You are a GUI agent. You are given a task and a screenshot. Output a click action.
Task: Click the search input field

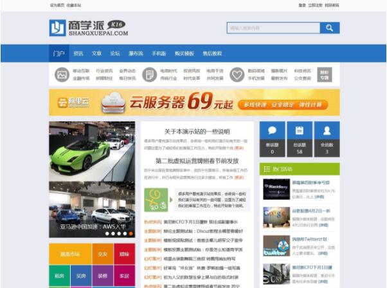click(x=273, y=28)
